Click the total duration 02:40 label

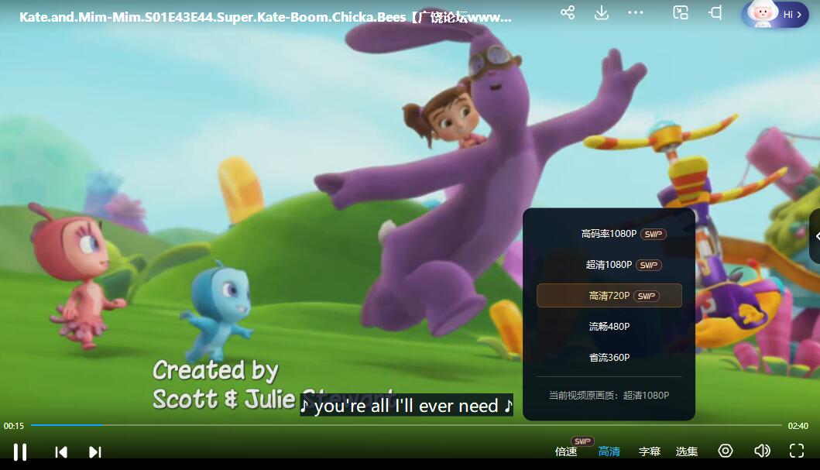click(798, 426)
